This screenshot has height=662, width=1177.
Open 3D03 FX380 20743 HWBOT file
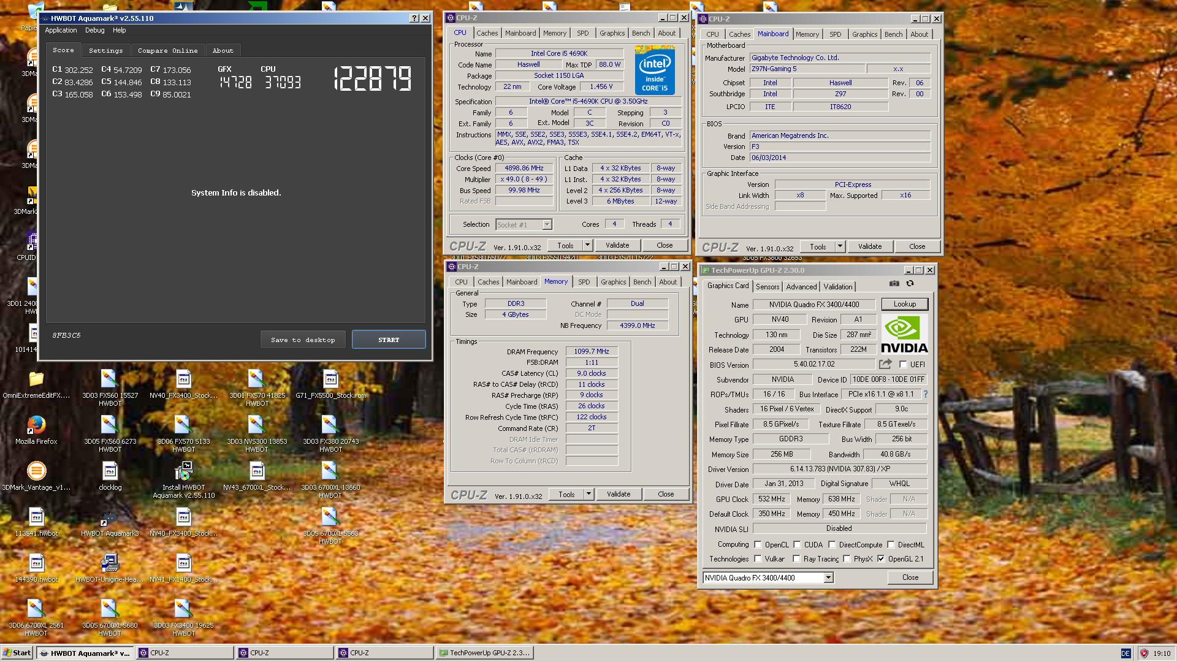point(330,433)
